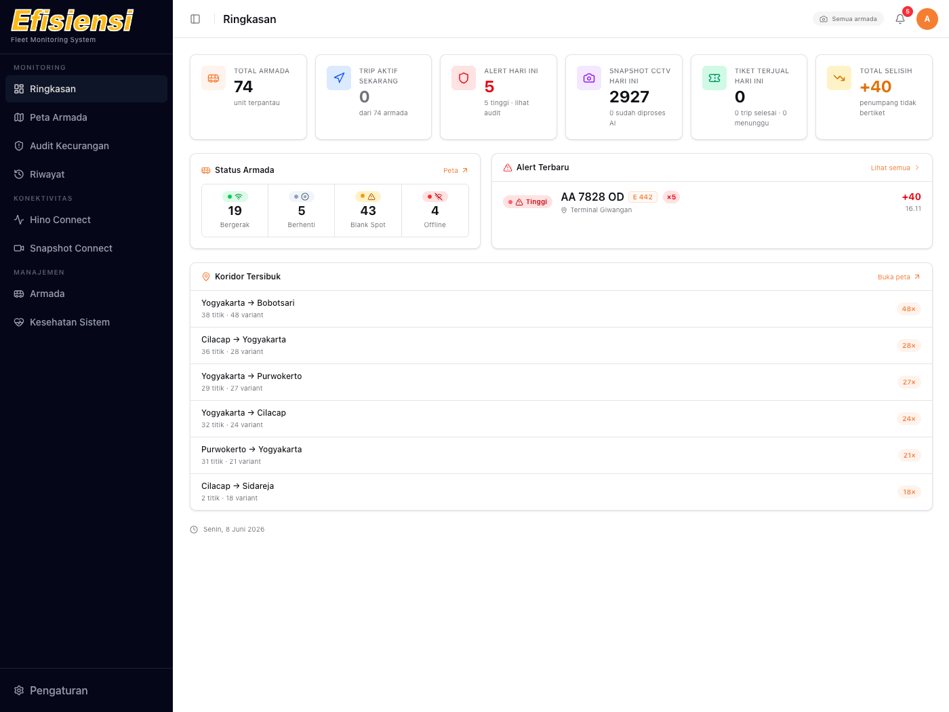Click the Alert Hari Ini shield icon
This screenshot has height=712, width=949.
coord(464,78)
